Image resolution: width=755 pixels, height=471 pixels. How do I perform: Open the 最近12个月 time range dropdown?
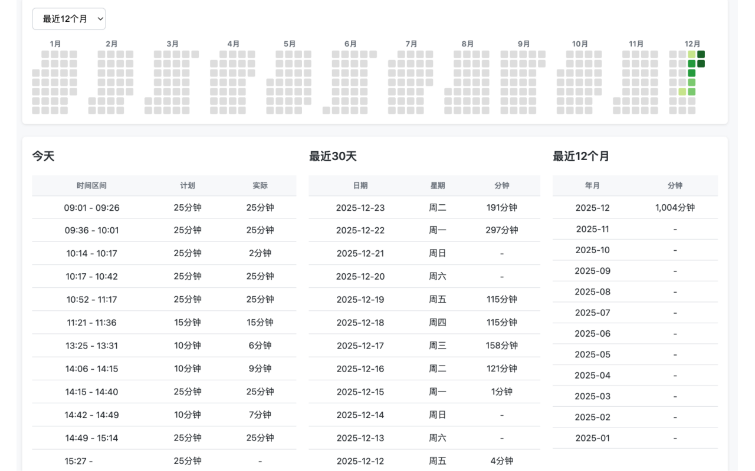69,18
